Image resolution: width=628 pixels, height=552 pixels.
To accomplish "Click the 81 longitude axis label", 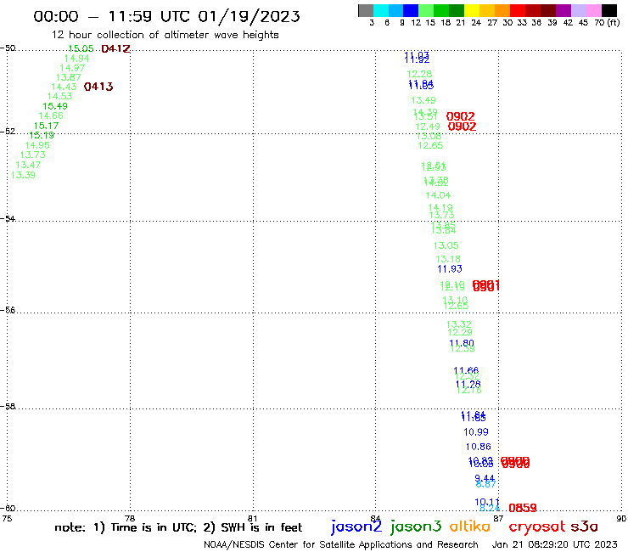I will (252, 518).
